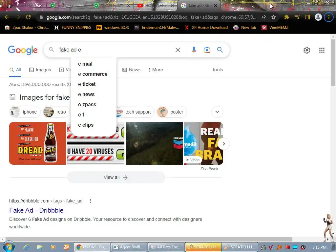
Task: Open Google quick settings gear
Action: pyautogui.click(x=307, y=50)
